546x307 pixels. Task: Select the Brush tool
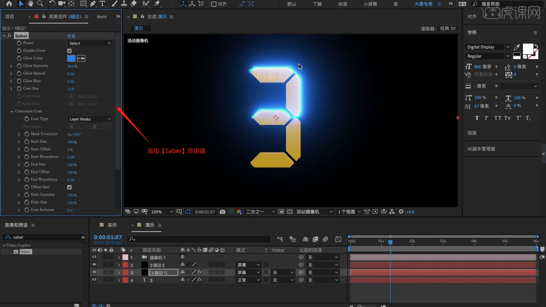pyautogui.click(x=114, y=4)
